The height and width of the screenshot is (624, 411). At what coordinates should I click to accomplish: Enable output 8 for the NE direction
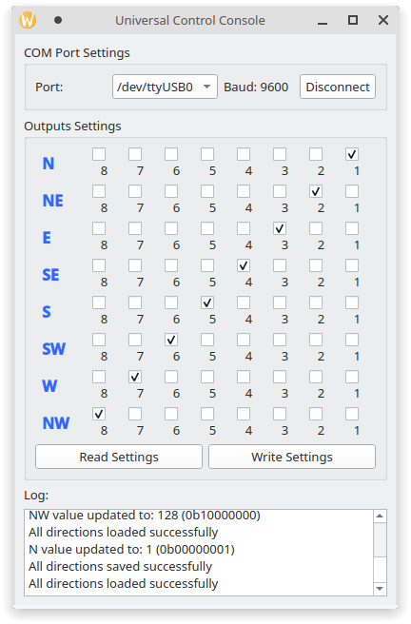tap(99, 191)
